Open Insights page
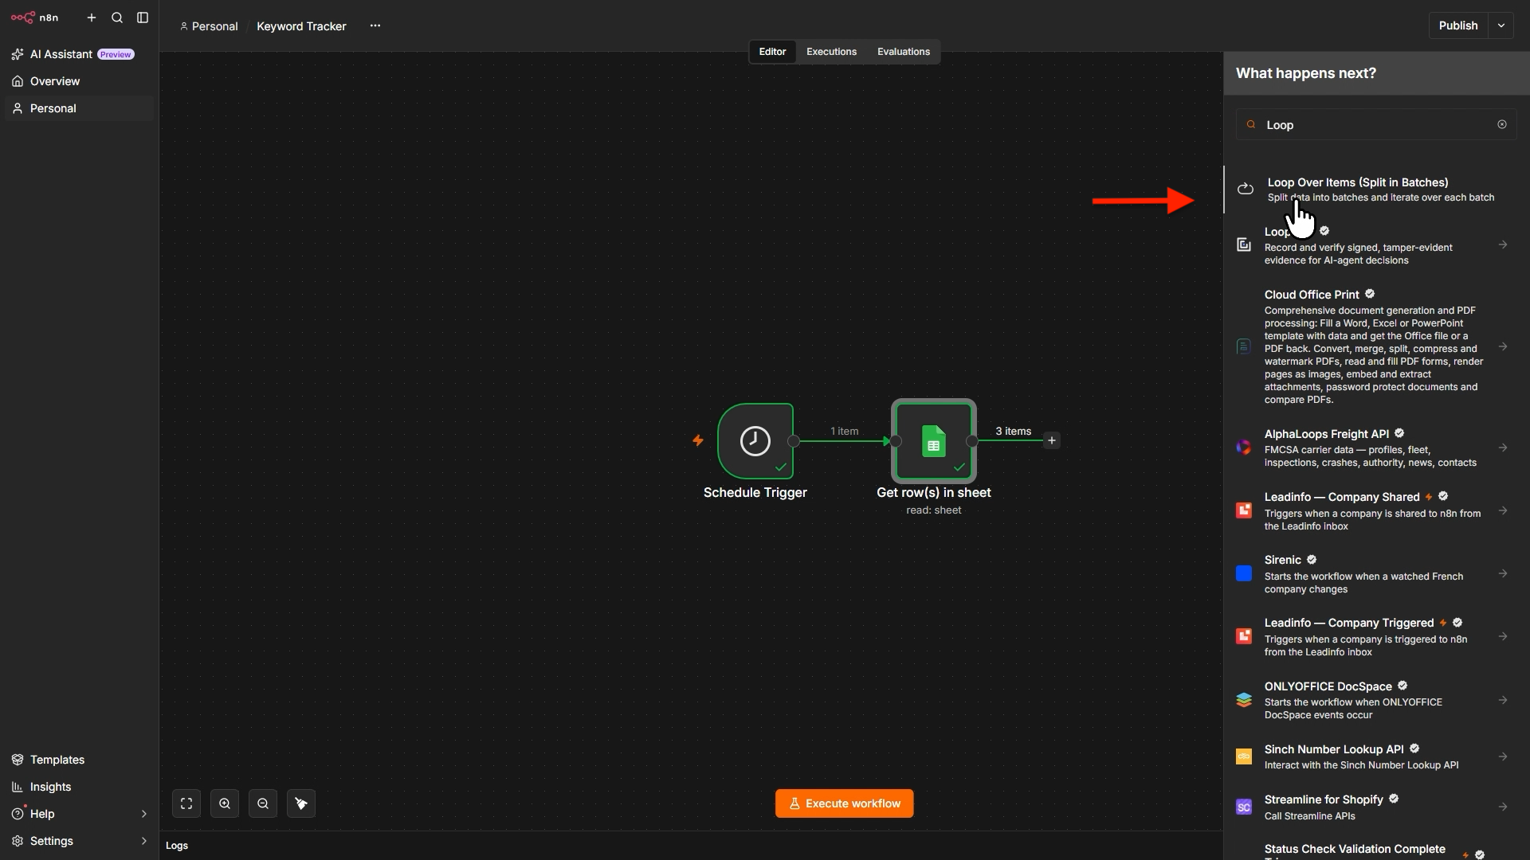Viewport: 1530px width, 860px height. [x=79, y=787]
